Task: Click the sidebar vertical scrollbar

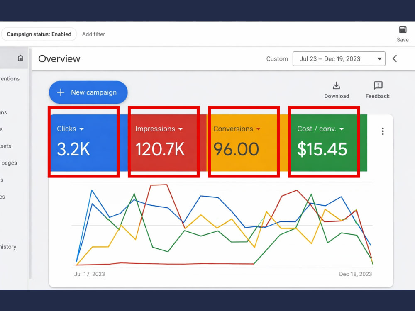Action: (30, 163)
